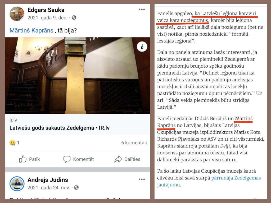Open the Latviešu gods sakauts Zedelgemā article
Screen dimensions: 271x203
coord(60,128)
